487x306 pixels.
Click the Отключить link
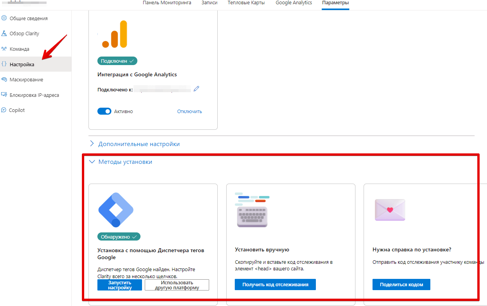(190, 111)
